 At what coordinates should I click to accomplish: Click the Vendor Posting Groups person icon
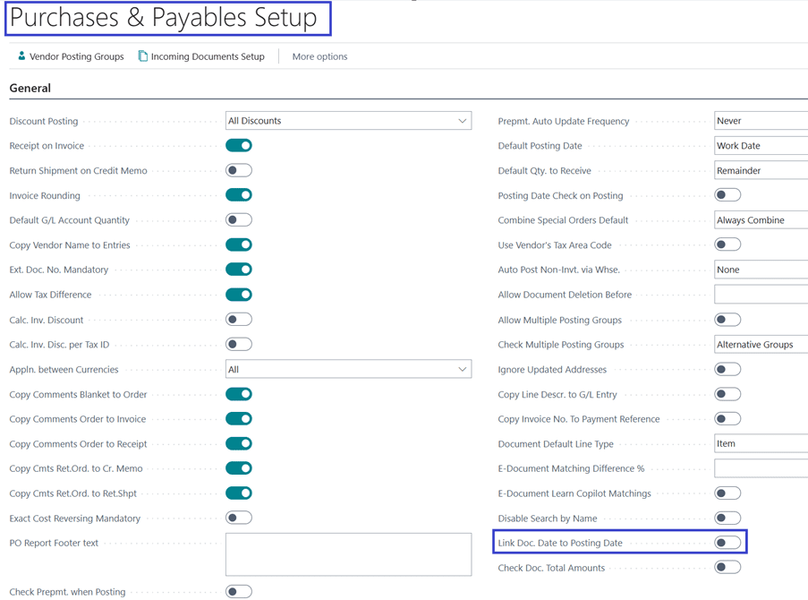point(21,56)
